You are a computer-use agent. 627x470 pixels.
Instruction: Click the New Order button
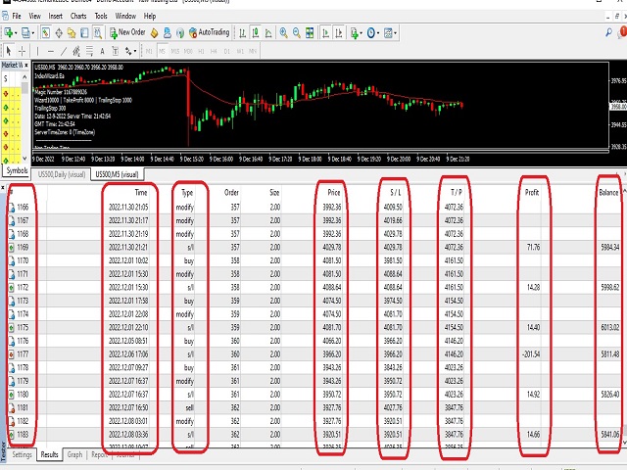(x=127, y=32)
